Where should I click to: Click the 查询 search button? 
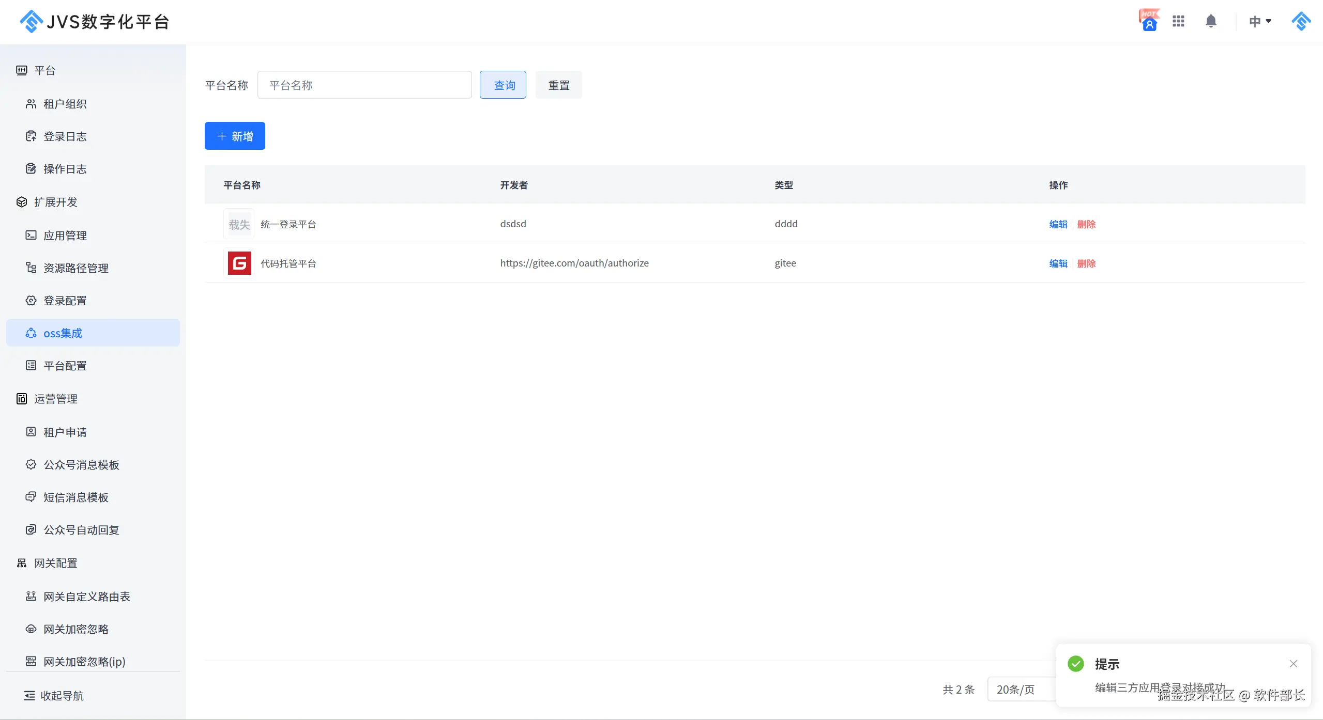click(503, 85)
